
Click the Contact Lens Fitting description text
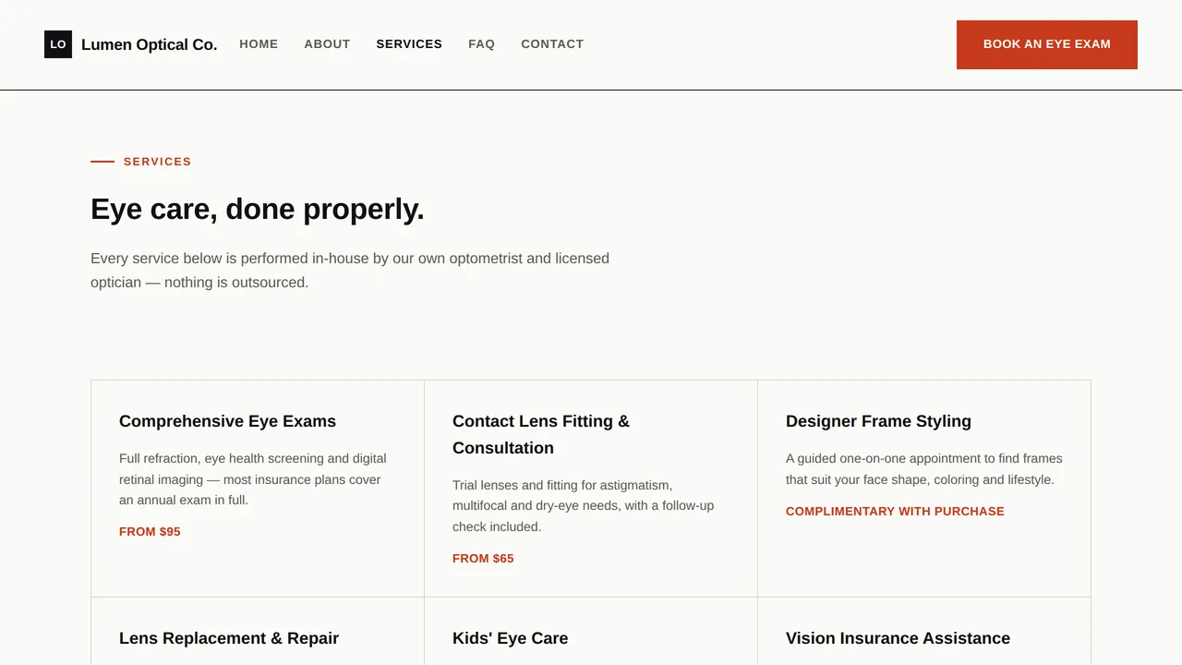583,506
